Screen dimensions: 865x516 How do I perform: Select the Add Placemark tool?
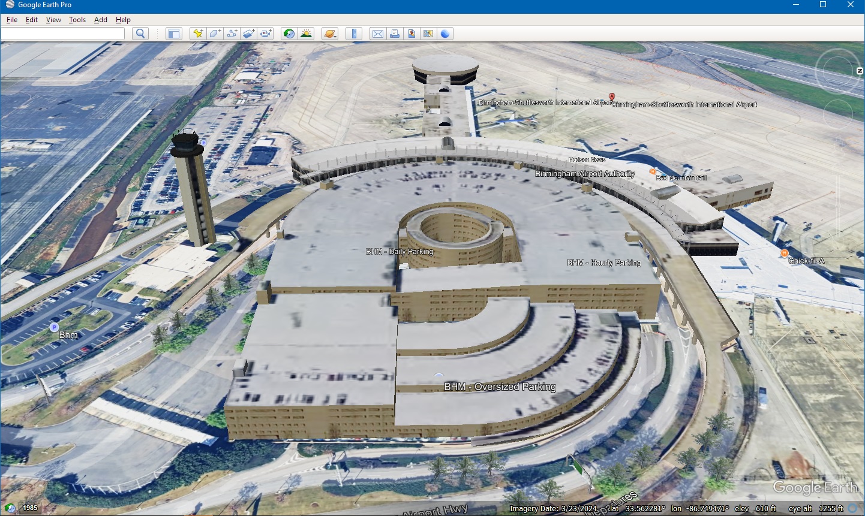(197, 34)
